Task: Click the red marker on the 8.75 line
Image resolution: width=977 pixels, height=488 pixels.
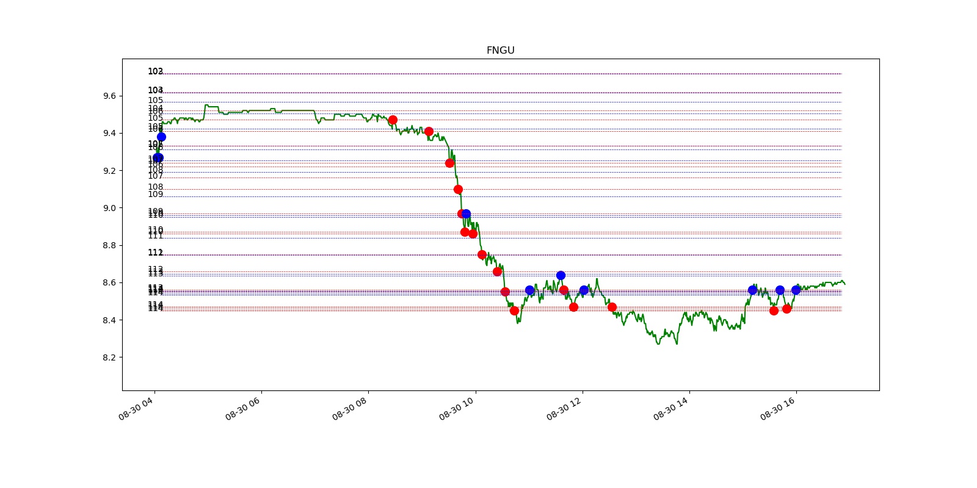Action: (482, 254)
